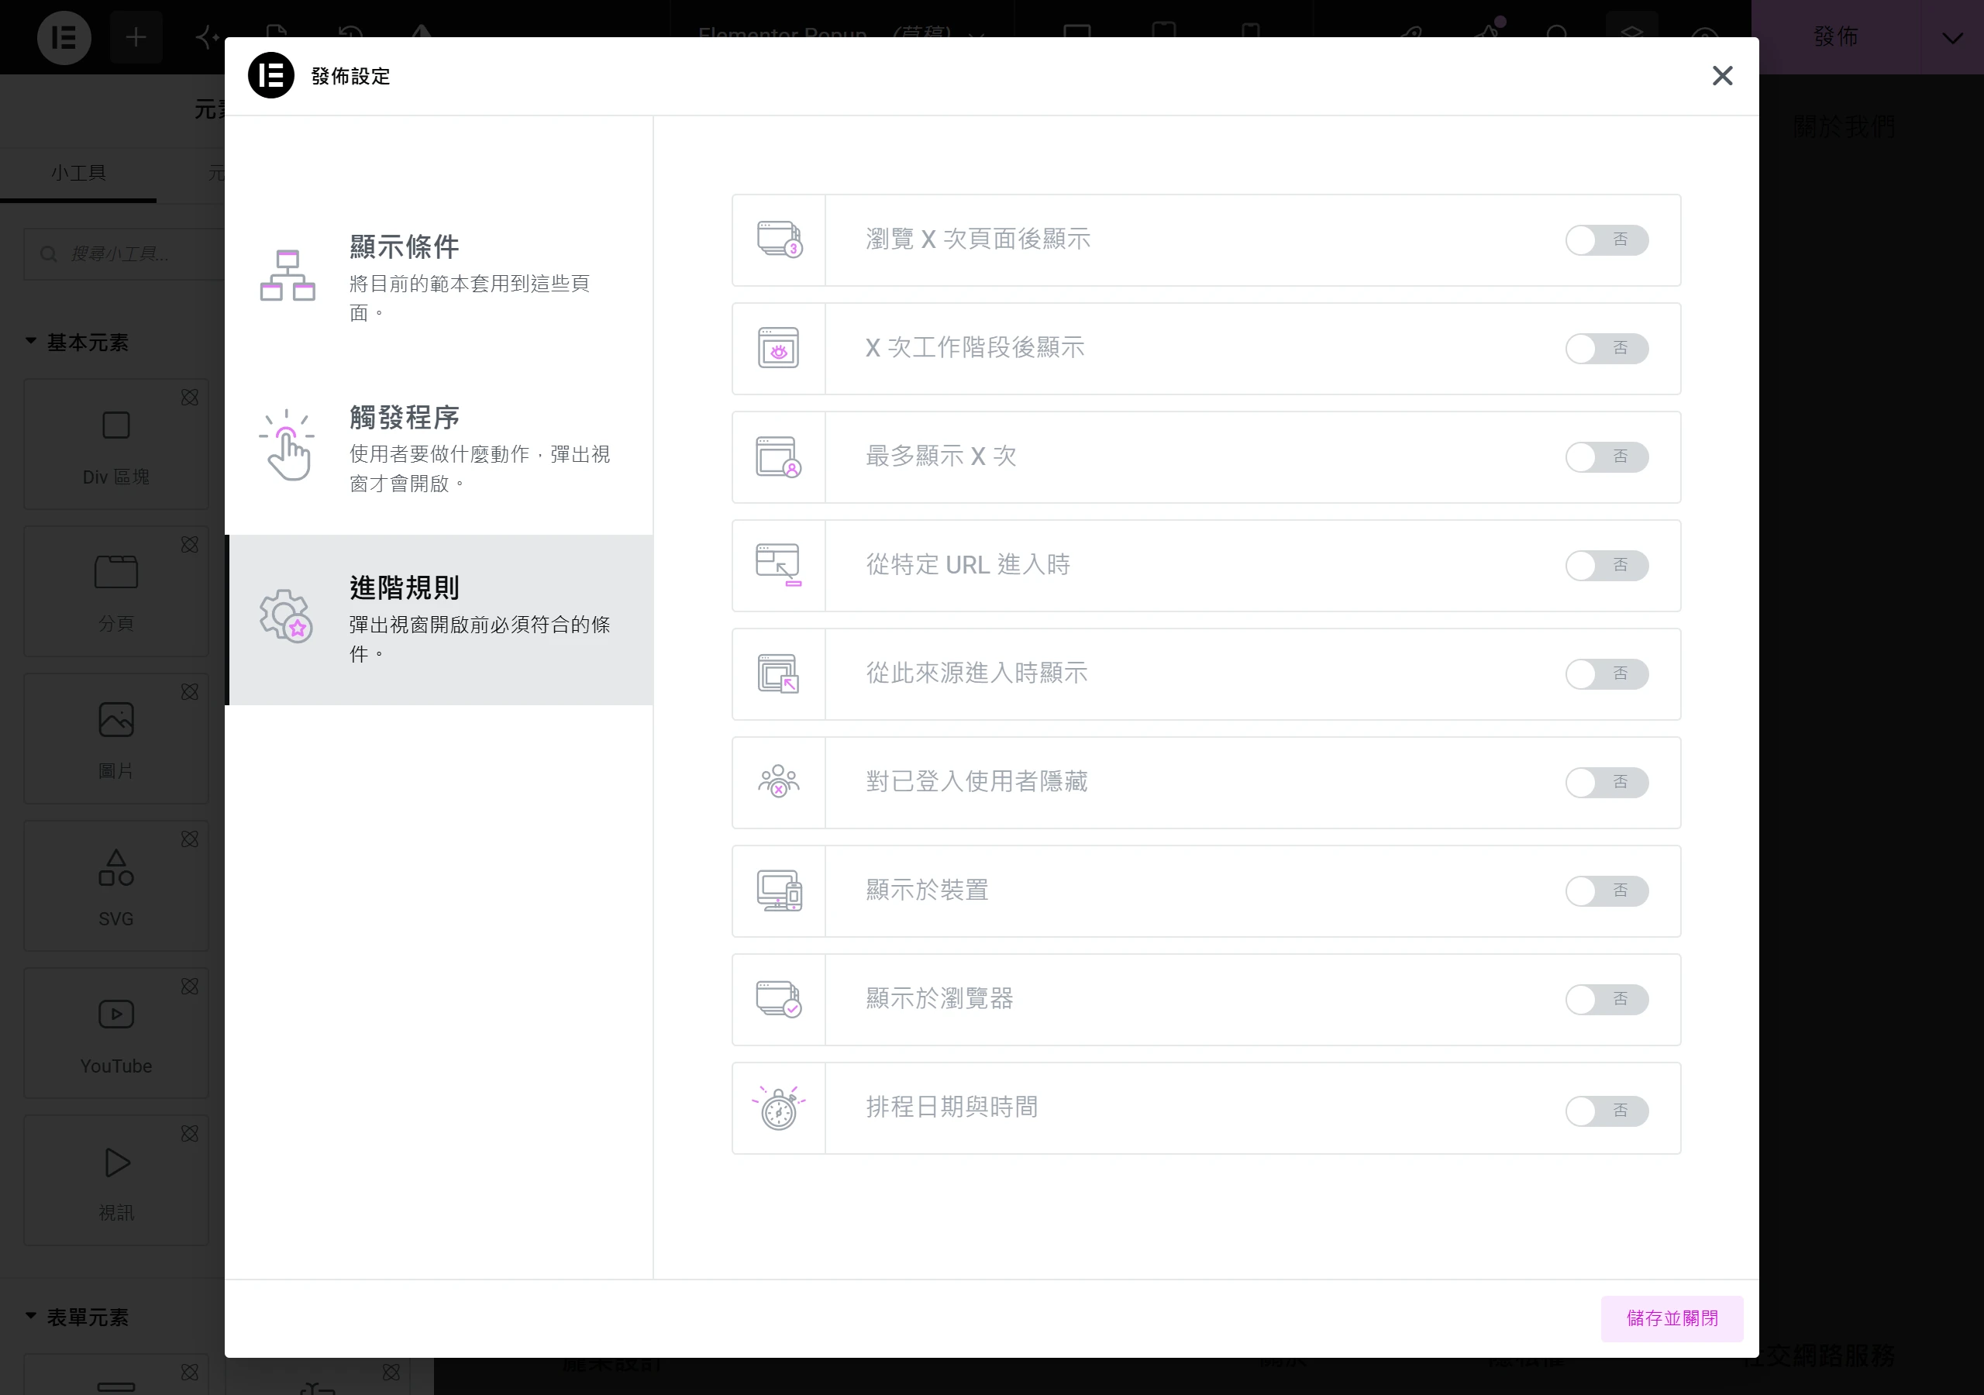Click the 從此來源進入時顯示 source icon
The width and height of the screenshot is (1984, 1395).
(x=779, y=674)
